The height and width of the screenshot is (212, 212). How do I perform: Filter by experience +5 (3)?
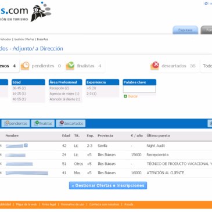click(x=91, y=88)
